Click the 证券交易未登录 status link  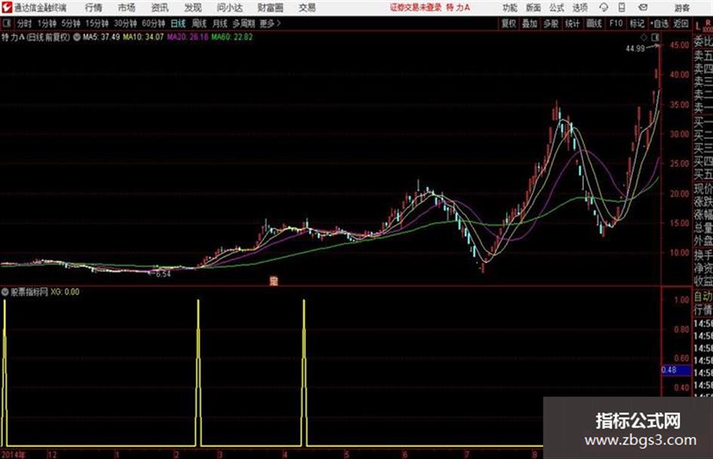tap(416, 8)
